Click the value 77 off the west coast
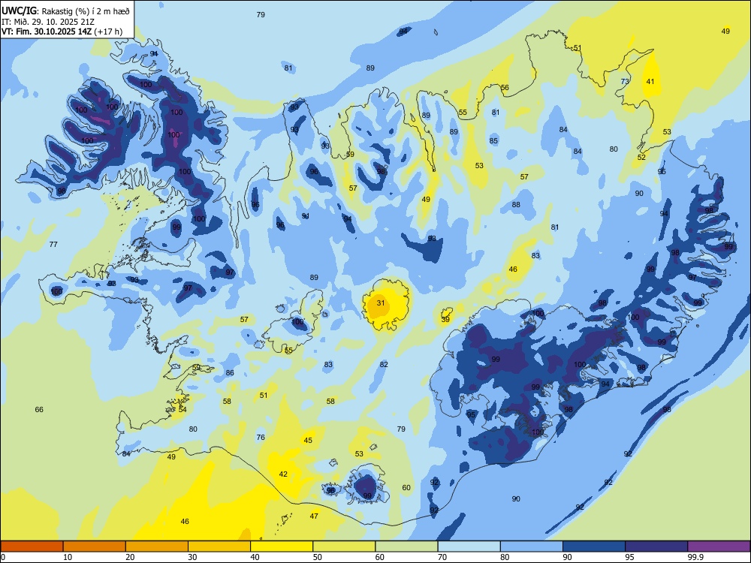 53,244
